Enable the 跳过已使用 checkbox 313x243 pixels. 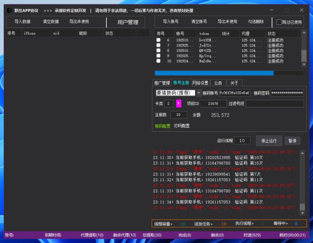pyautogui.click(x=279, y=22)
